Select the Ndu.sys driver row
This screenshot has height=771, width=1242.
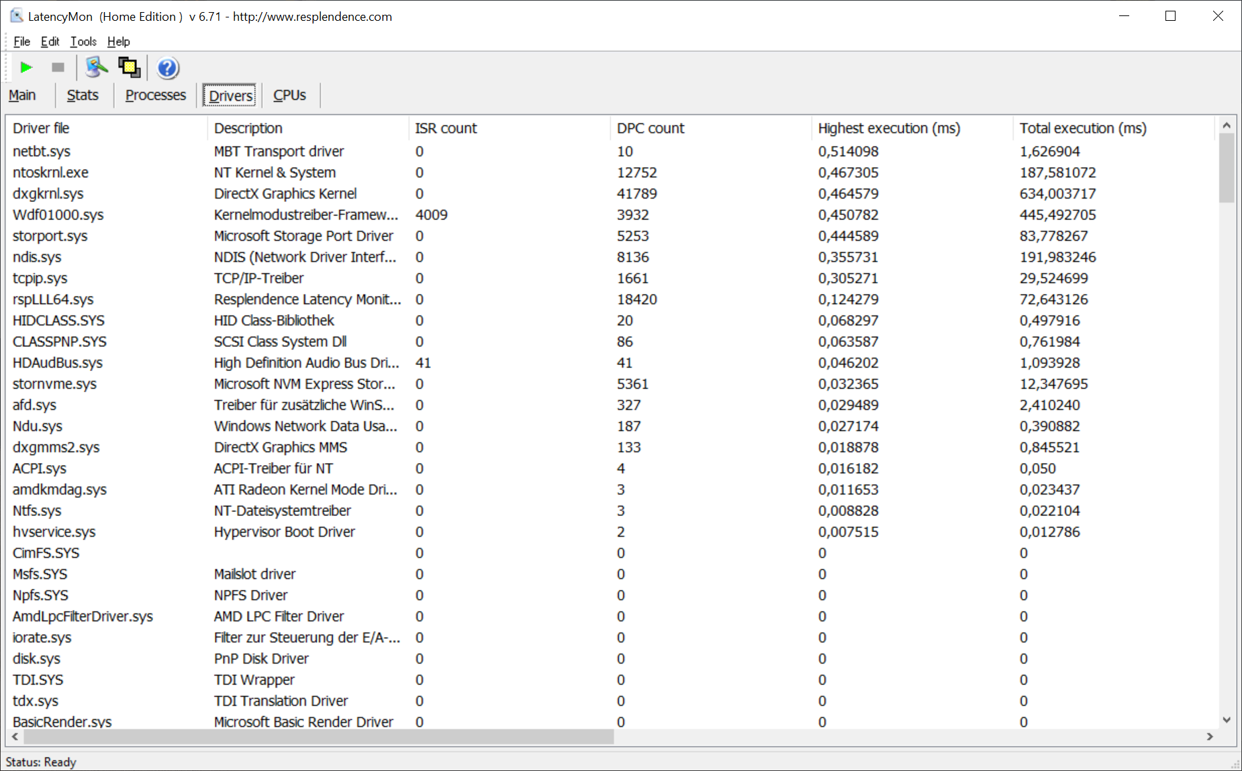(612, 426)
